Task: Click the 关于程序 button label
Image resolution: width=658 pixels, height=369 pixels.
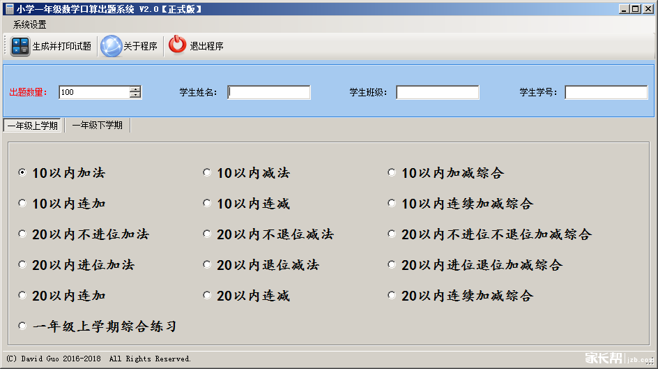Action: (x=140, y=46)
